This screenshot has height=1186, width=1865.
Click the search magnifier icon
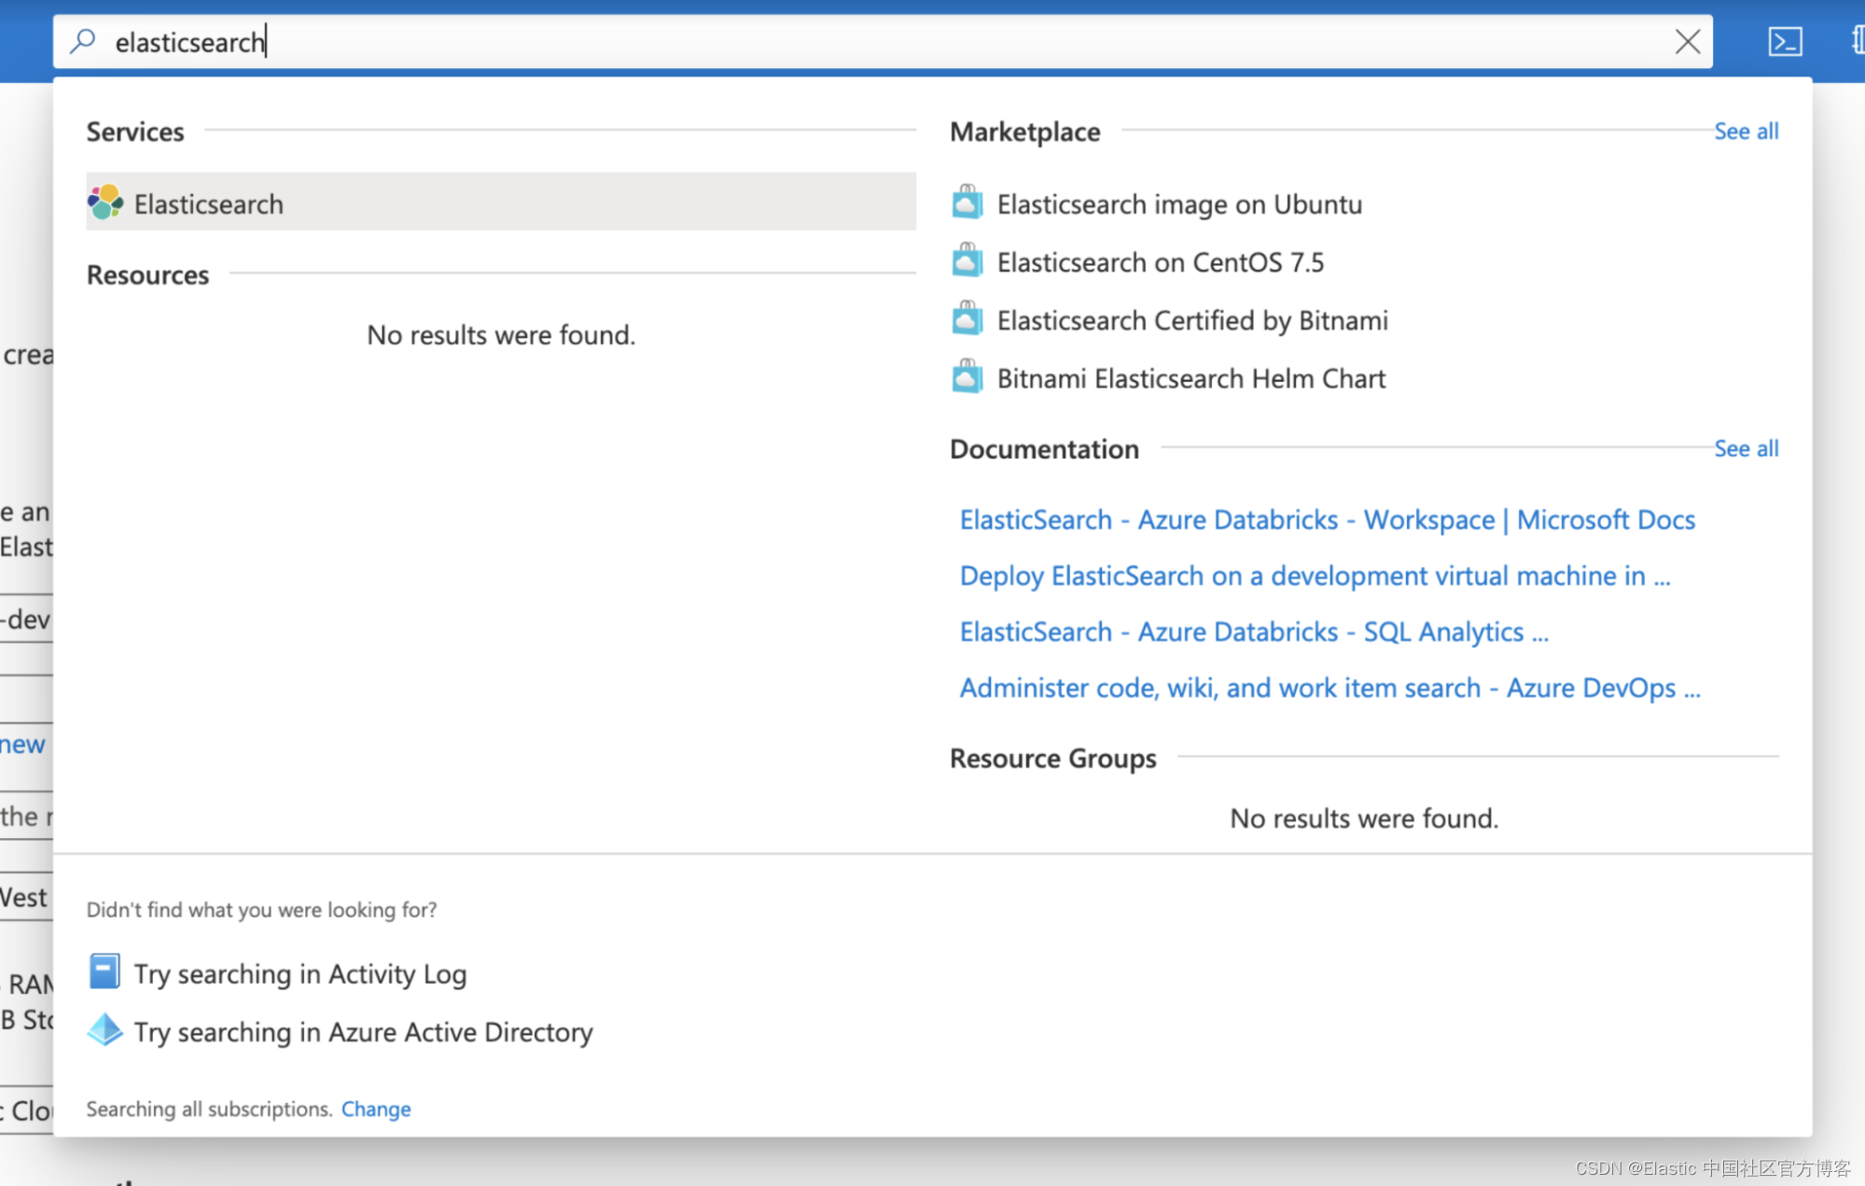tap(82, 41)
